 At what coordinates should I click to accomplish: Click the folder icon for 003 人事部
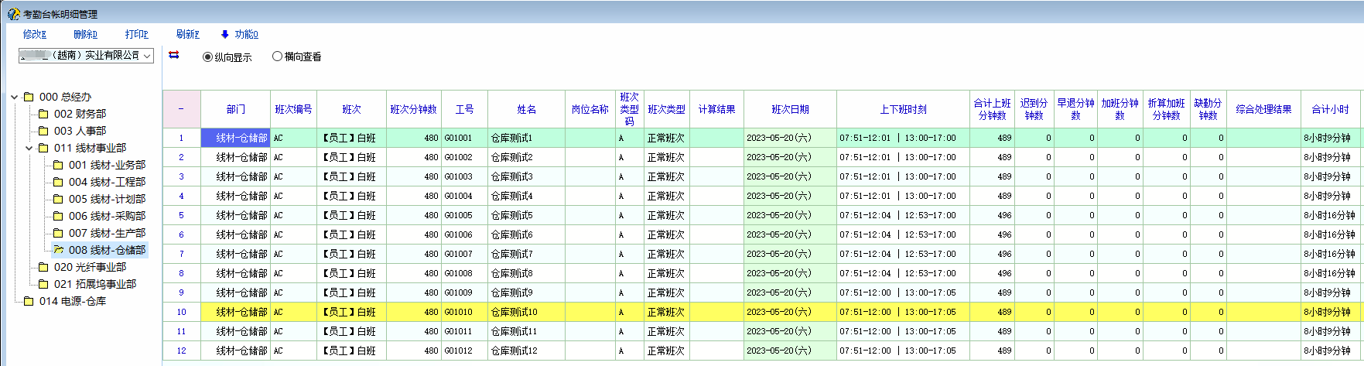(43, 131)
